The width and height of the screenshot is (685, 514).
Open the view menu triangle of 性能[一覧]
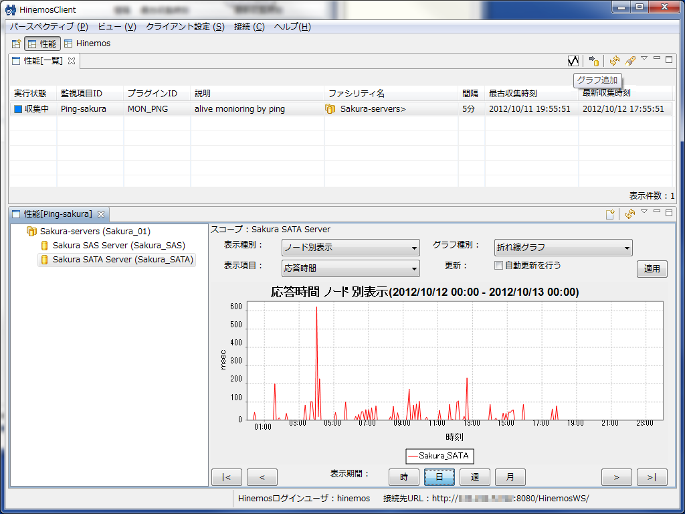[x=644, y=59]
